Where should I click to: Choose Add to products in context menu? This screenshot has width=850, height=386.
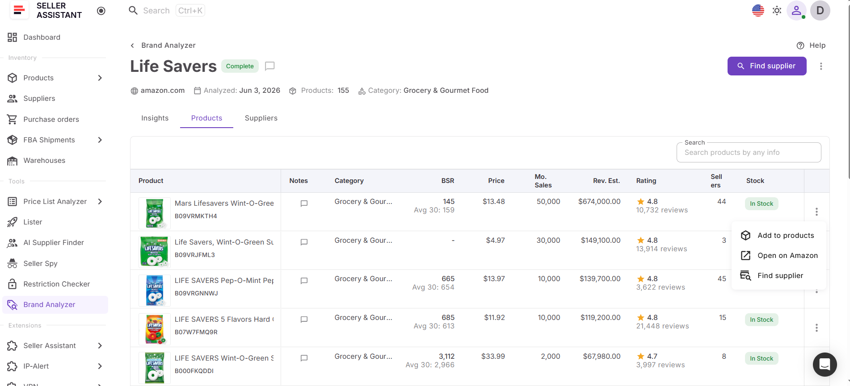779,236
